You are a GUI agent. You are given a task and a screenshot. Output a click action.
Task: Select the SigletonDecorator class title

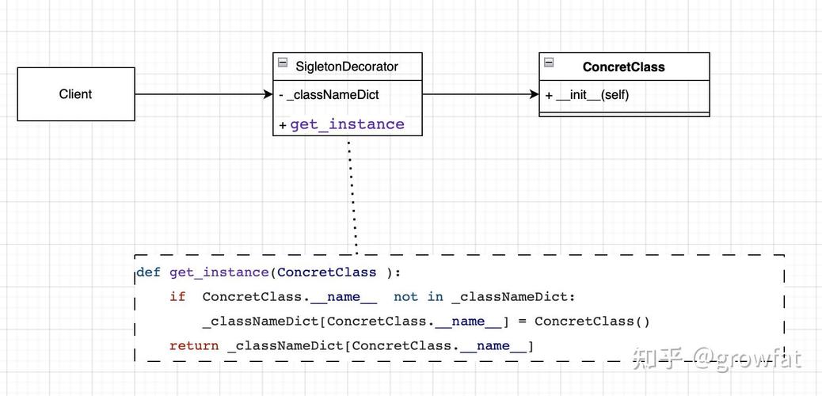click(347, 67)
